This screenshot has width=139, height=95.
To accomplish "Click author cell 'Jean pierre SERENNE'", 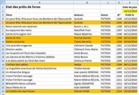I will tap(87, 72).
